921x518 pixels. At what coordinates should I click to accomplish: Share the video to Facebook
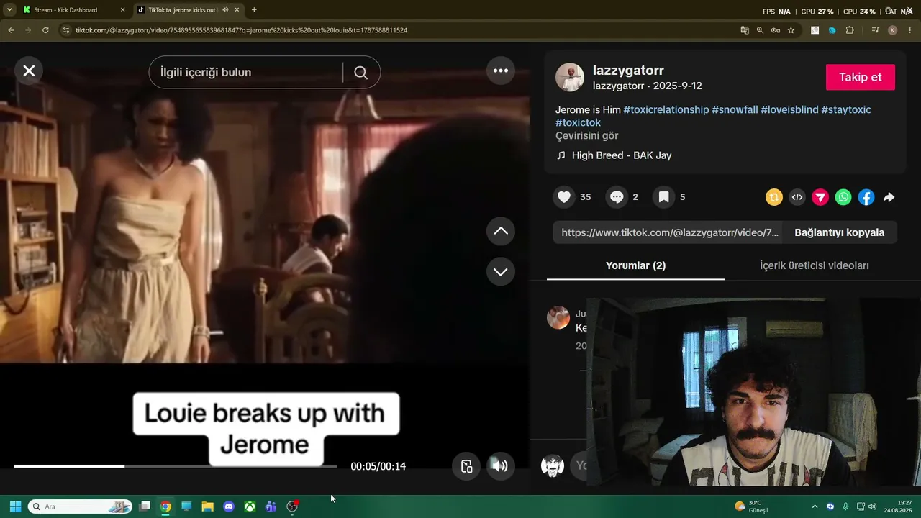tap(866, 197)
